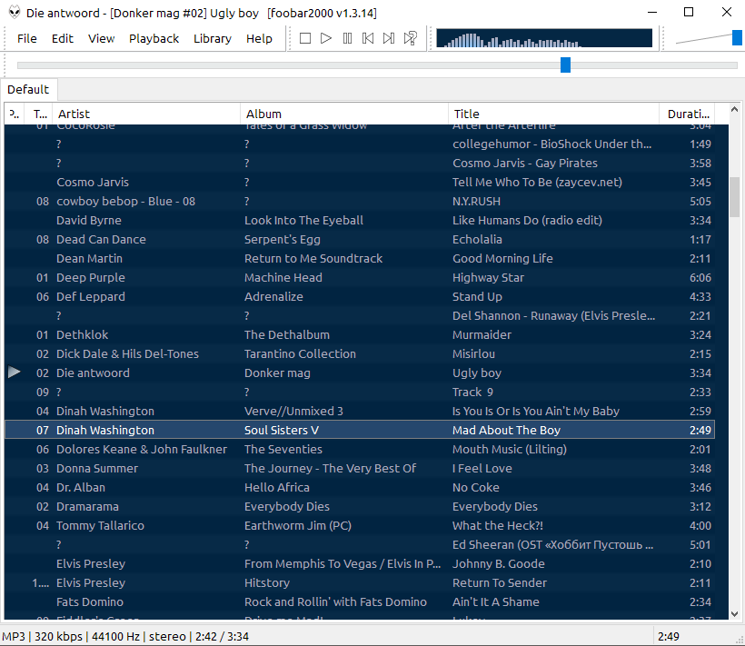The height and width of the screenshot is (646, 745).
Task: Skip to the previous track
Action: [368, 38]
